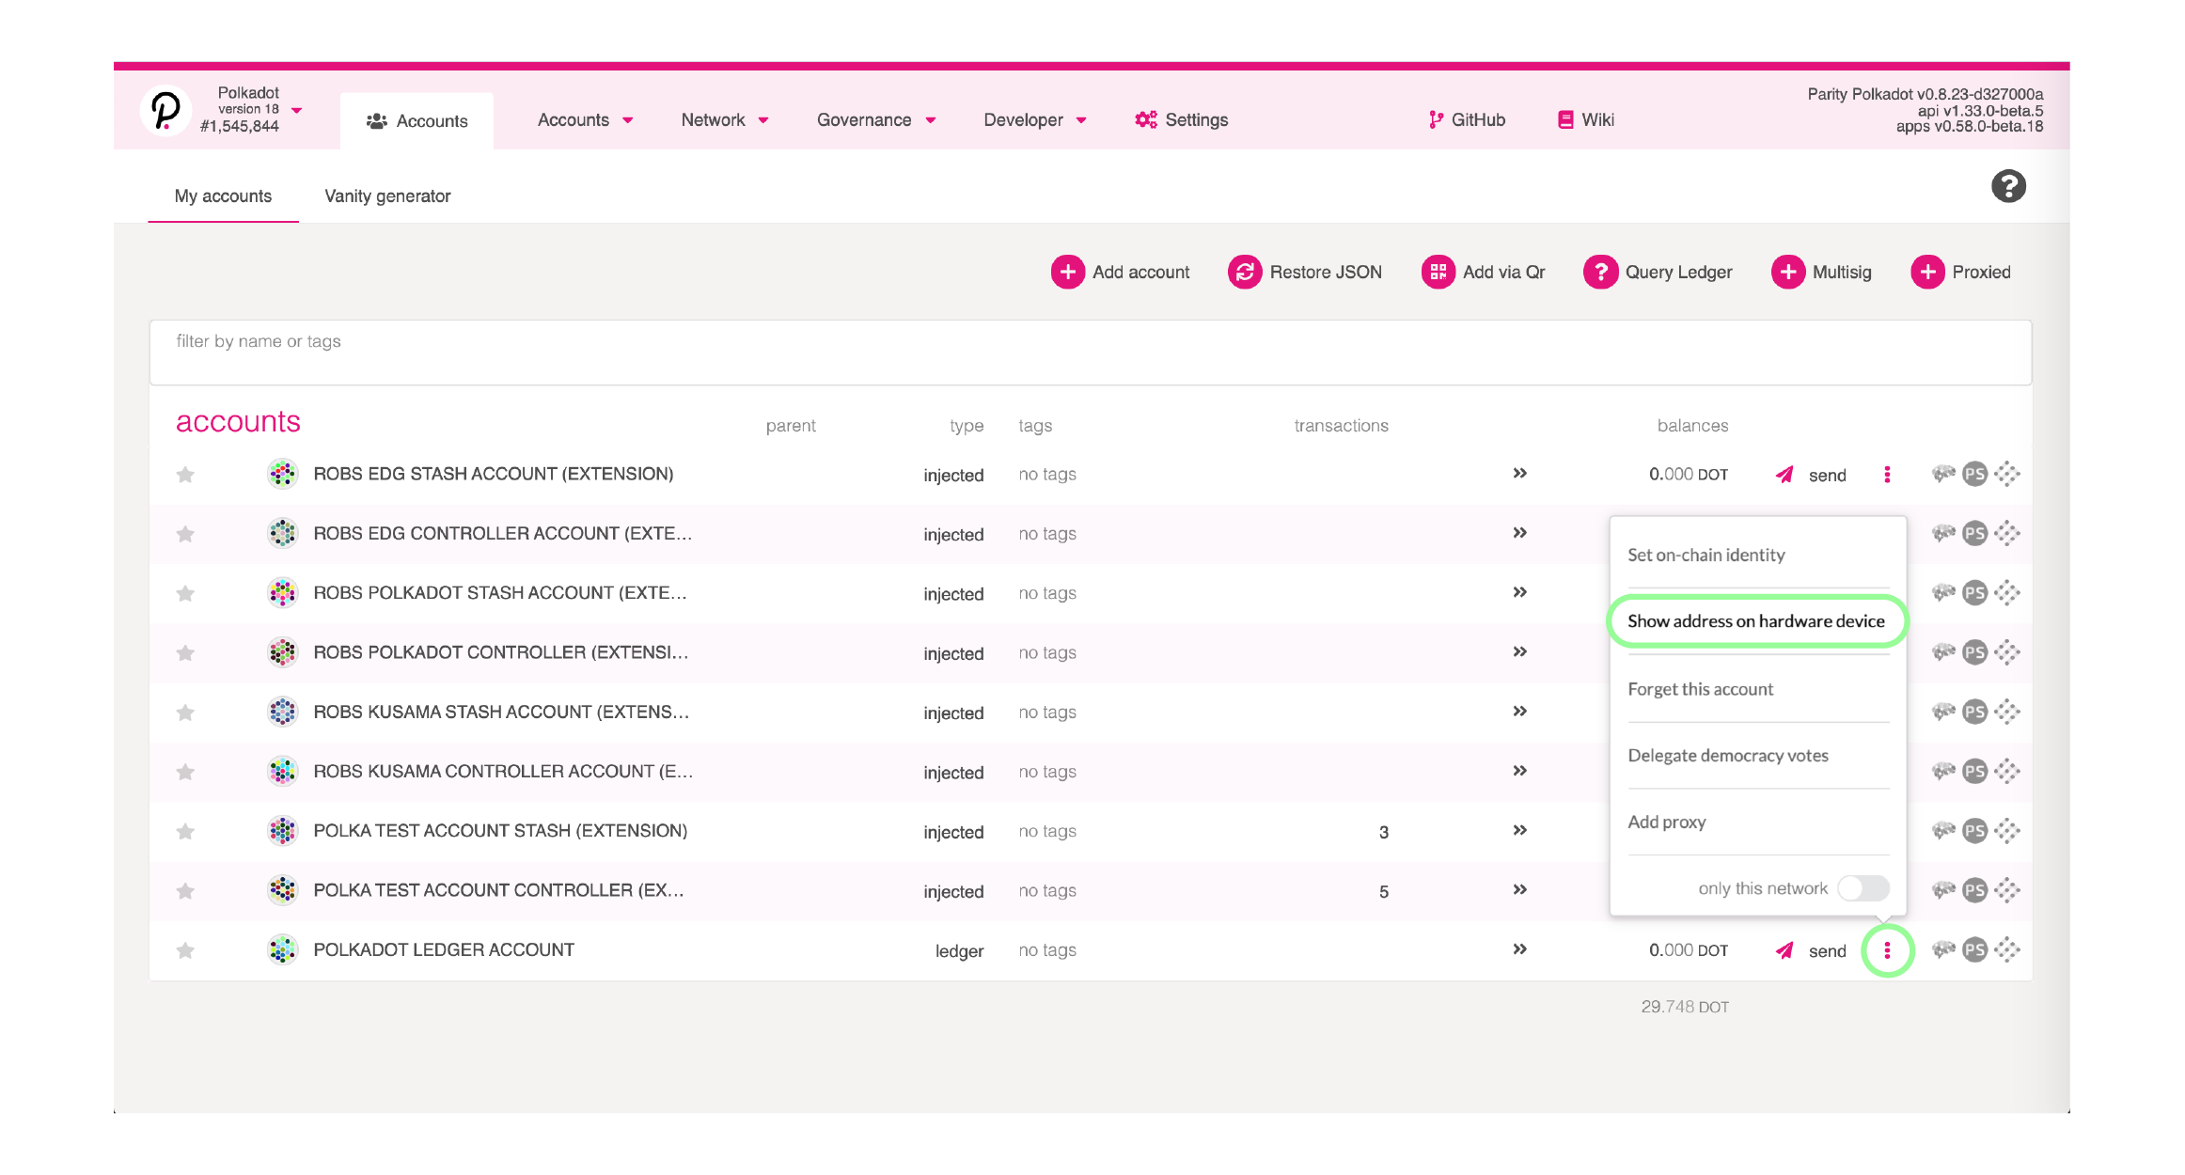Choose 'Show address on hardware device'
This screenshot has width=2185, height=1175.
pos(1757,620)
